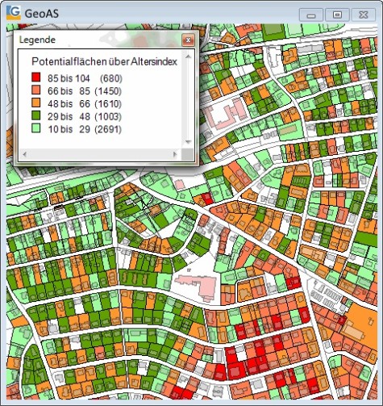Close the GeoAS window
The height and width of the screenshot is (406, 383).
pos(364,15)
